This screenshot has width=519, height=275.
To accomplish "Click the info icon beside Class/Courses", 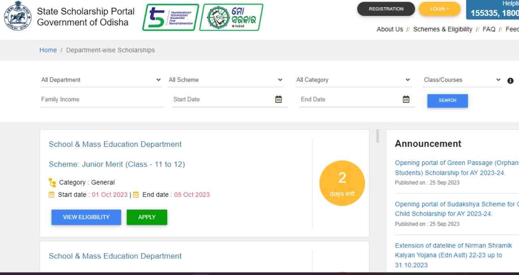I will 510,80.
